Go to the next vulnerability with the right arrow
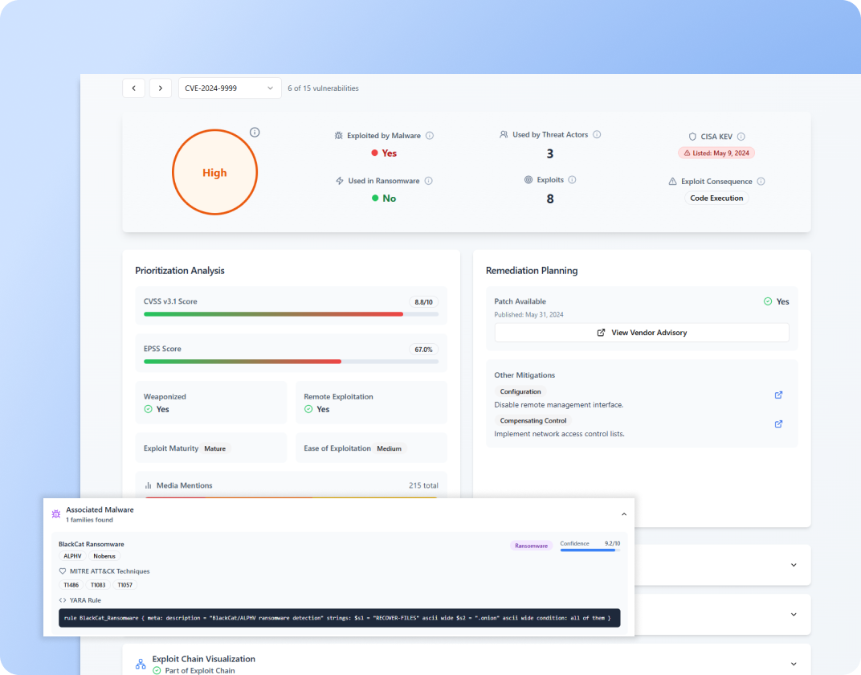Image resolution: width=861 pixels, height=675 pixels. (161, 88)
